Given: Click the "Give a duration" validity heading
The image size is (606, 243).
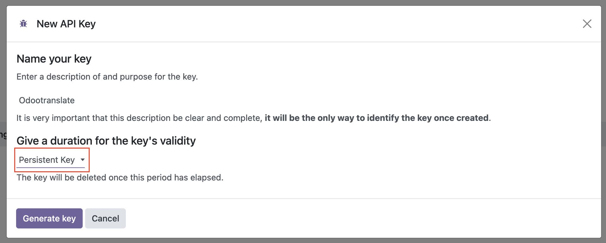Looking at the screenshot, I should [106, 141].
